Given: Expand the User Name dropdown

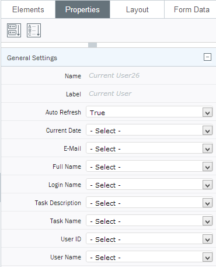Looking at the screenshot, I should point(149,257).
